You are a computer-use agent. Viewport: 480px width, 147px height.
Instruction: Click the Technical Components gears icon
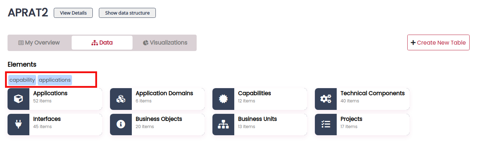[326, 99]
